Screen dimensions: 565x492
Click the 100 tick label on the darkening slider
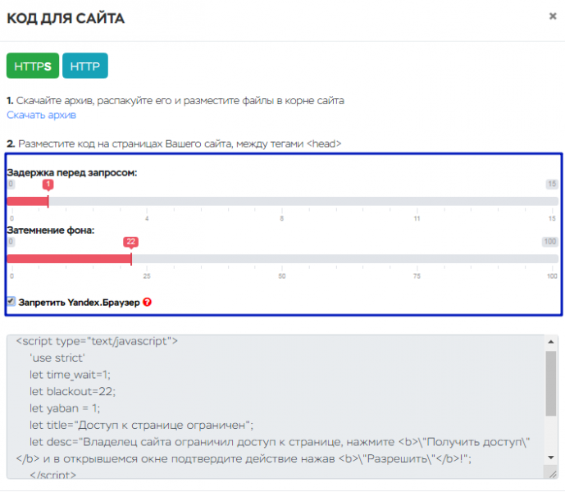pos(552,276)
